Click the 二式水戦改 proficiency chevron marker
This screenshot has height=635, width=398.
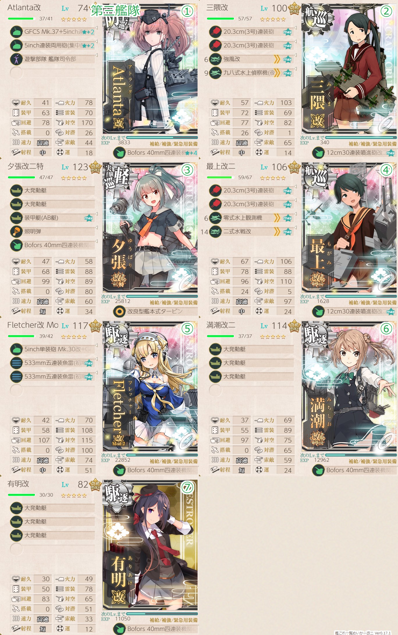pyautogui.click(x=277, y=231)
